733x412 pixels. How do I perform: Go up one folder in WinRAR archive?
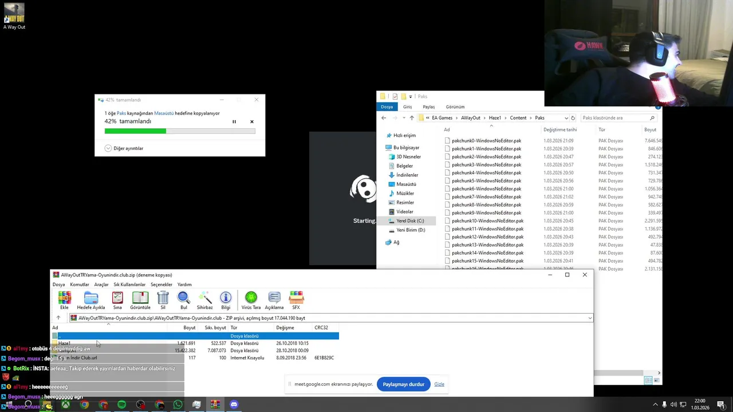(x=58, y=318)
